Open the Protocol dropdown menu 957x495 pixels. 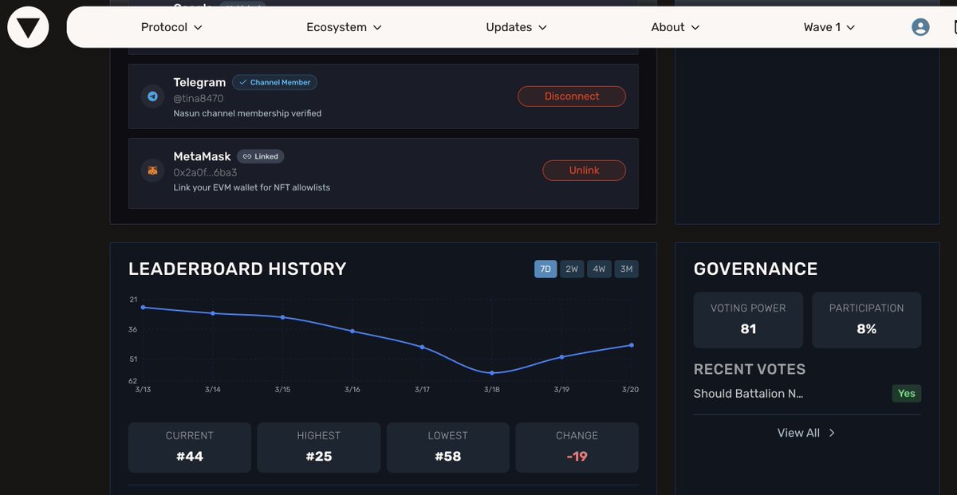171,27
